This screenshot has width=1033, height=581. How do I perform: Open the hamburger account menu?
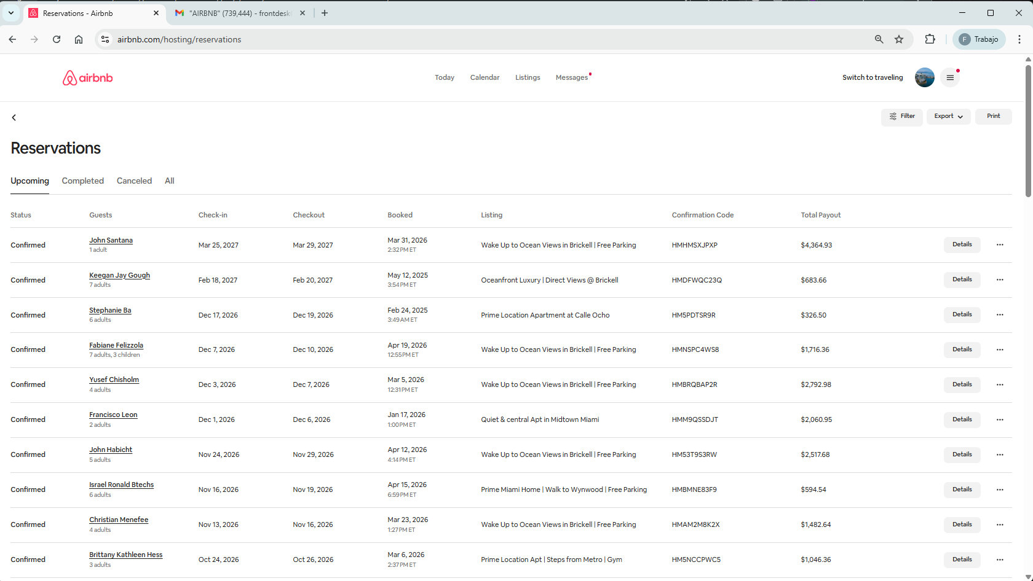(x=950, y=77)
